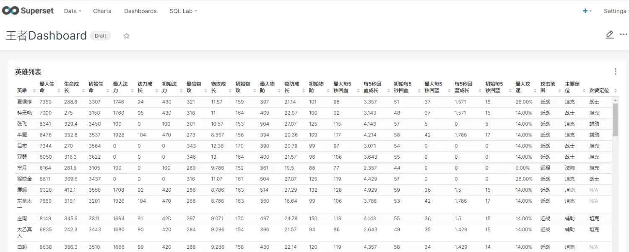The height and width of the screenshot is (252, 629).
Task: Click the edit dashboard pencil icon
Action: [610, 35]
